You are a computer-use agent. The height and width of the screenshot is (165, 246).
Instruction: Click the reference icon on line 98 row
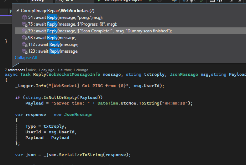pos(25,38)
